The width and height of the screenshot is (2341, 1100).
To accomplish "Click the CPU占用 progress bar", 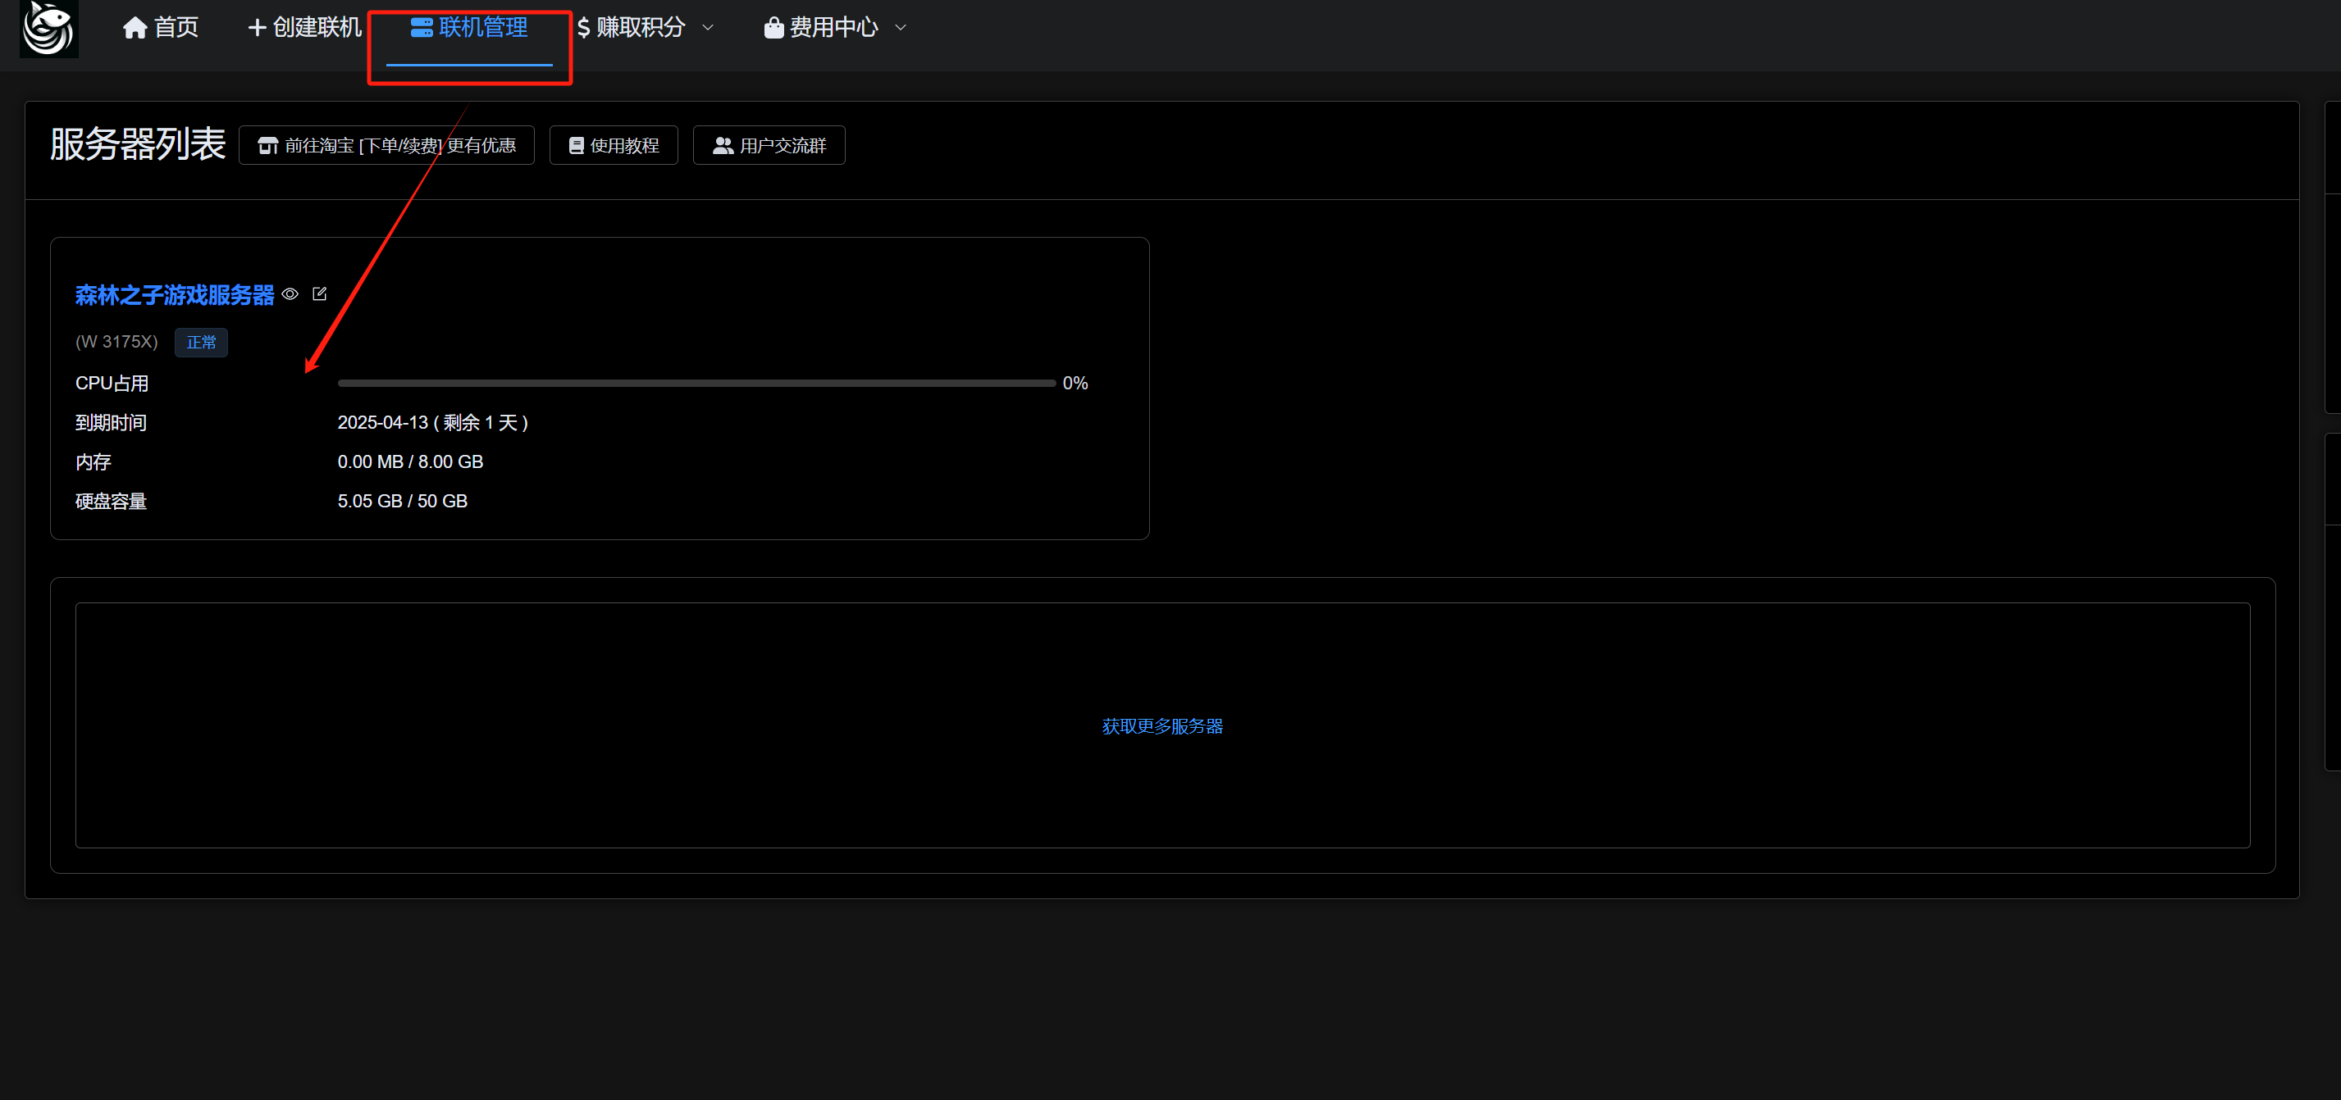I will tap(696, 384).
